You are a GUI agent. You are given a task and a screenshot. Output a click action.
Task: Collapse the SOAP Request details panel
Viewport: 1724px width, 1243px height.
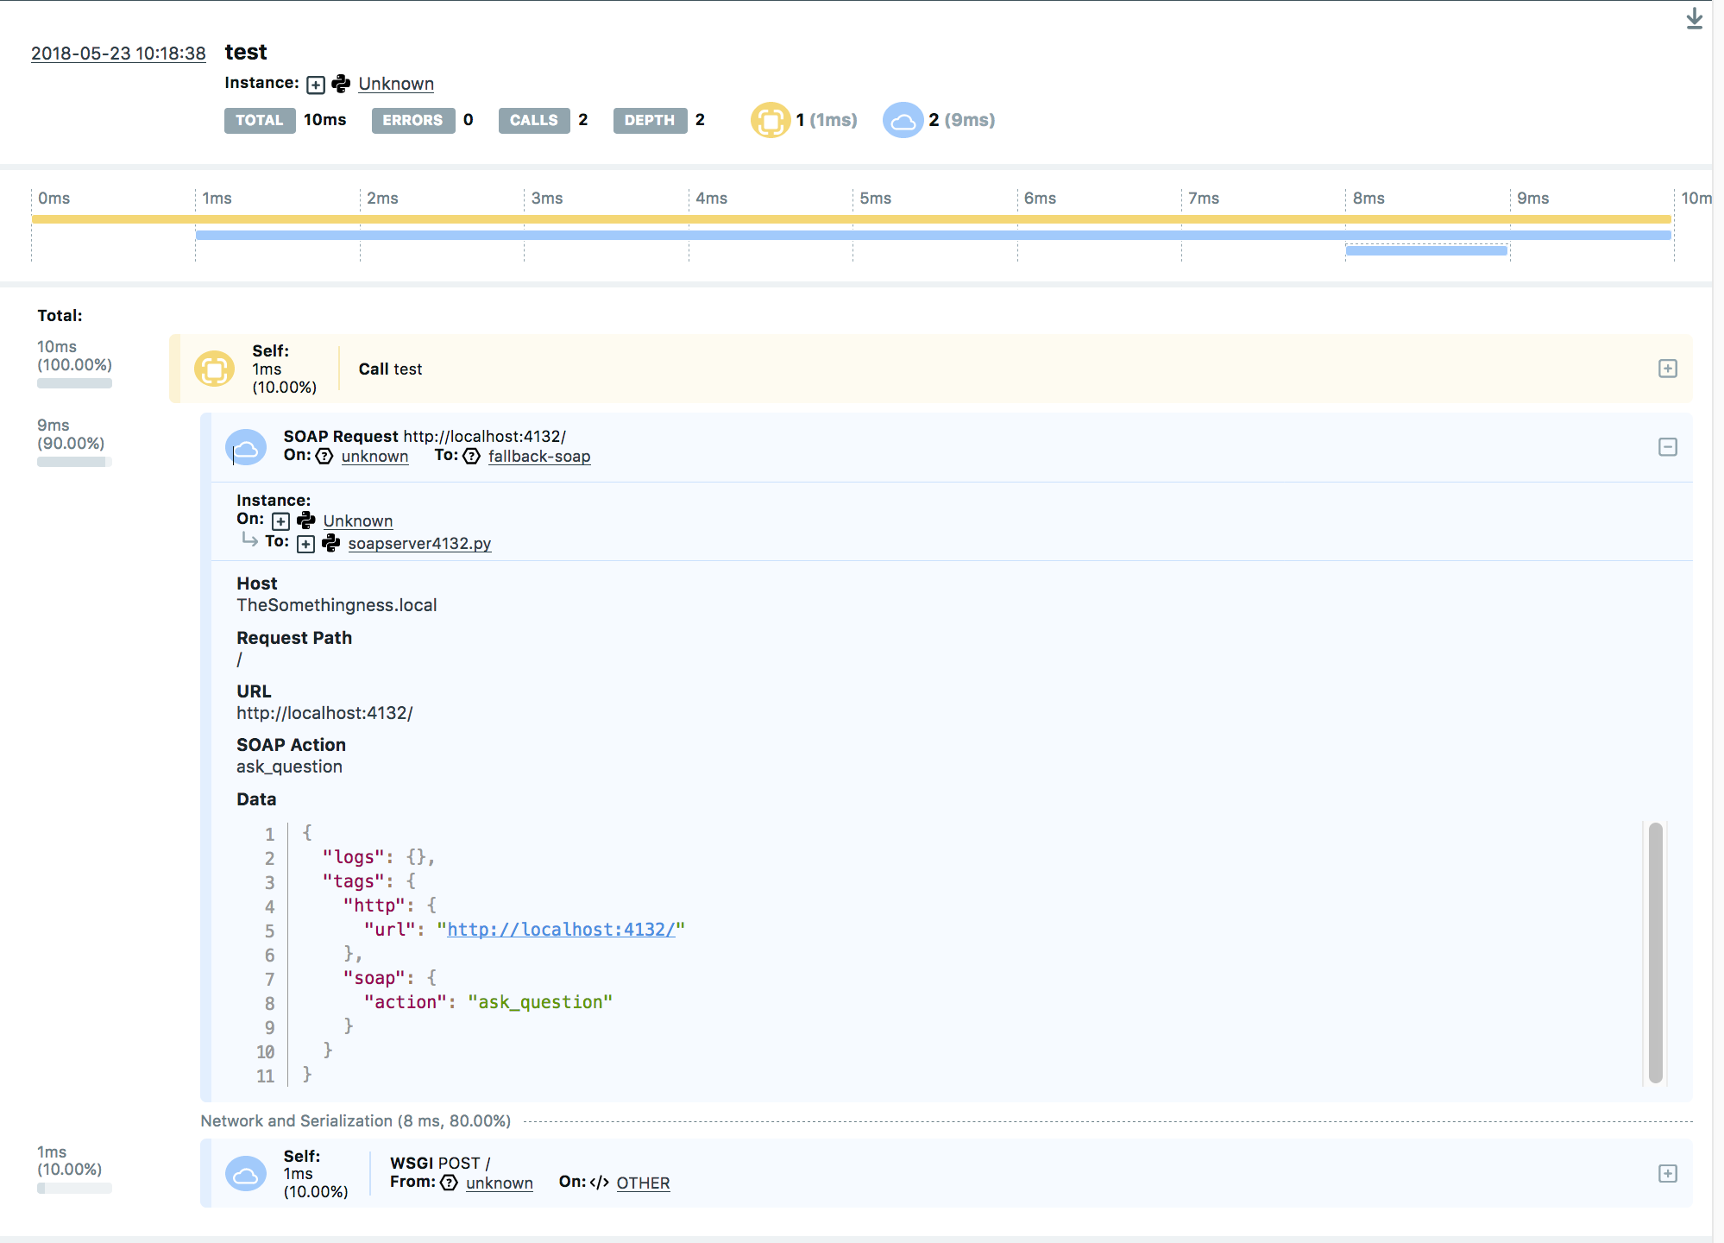click(x=1667, y=447)
